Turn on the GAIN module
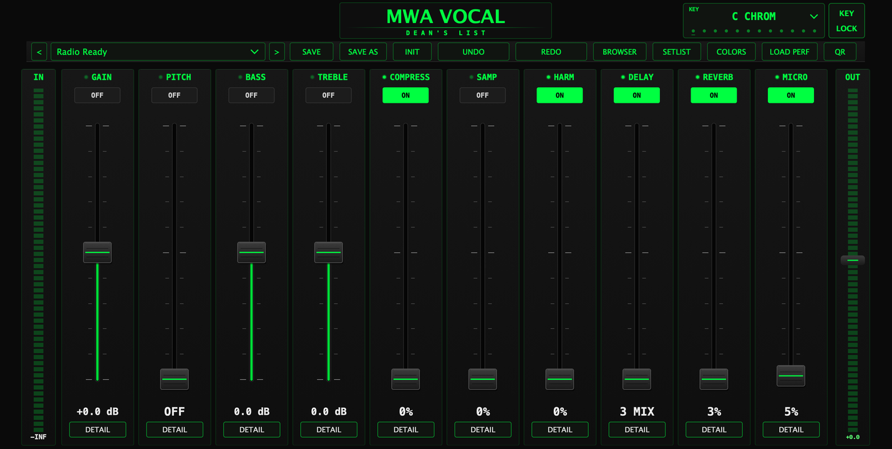892x449 pixels. (x=97, y=95)
